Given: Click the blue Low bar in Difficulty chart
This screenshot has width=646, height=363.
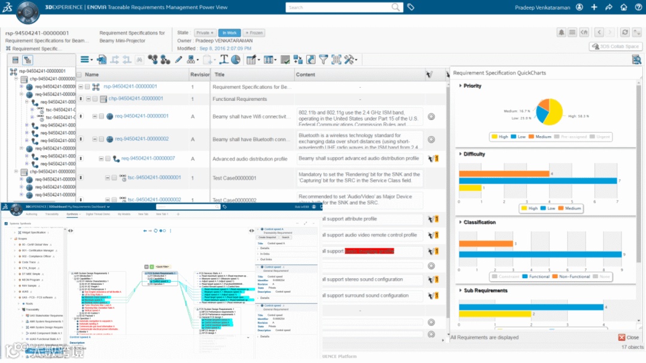Looking at the screenshot, I should click(x=538, y=181).
